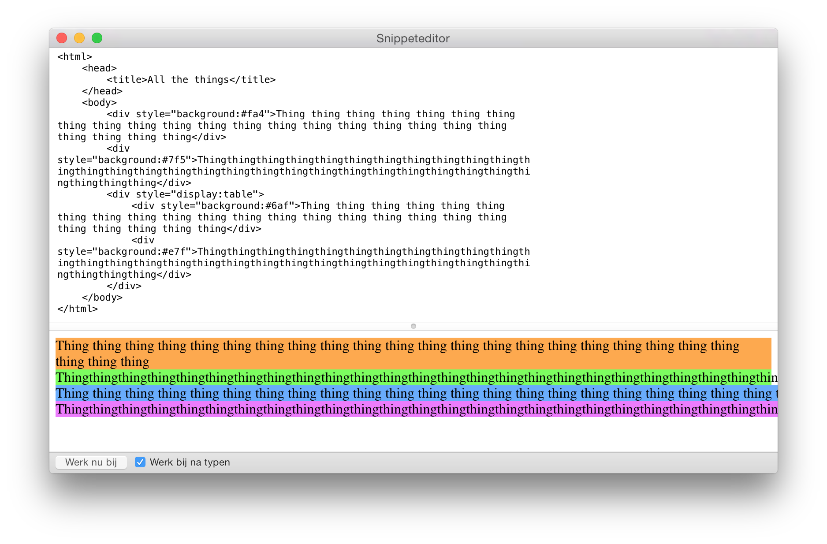Click the 'Werk bij na typen' label text

point(190,462)
